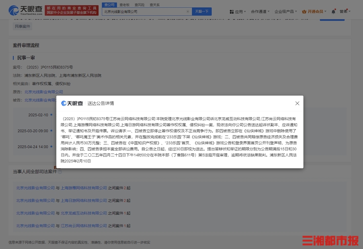Click the 2025-03-20 09:00 timeline entry
Image resolution: width=363 pixels, height=249 pixels.
tap(33, 131)
